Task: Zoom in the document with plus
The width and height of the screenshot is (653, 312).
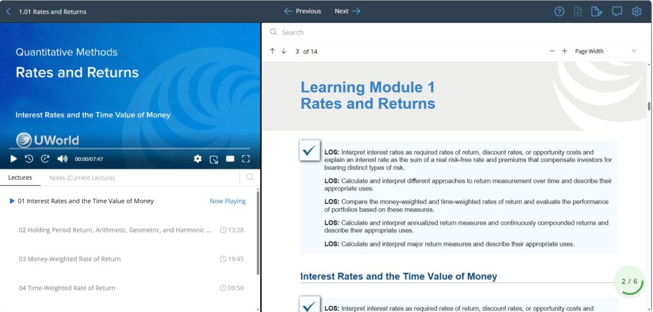Action: (x=564, y=51)
